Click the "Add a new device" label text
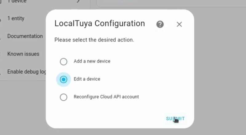 [92, 61]
